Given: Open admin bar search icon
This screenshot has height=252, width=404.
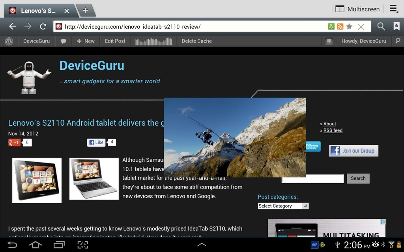Looking at the screenshot, I should pos(398,41).
